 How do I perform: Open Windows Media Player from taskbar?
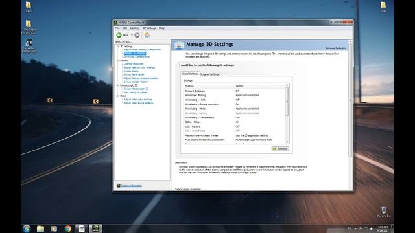click(54, 228)
